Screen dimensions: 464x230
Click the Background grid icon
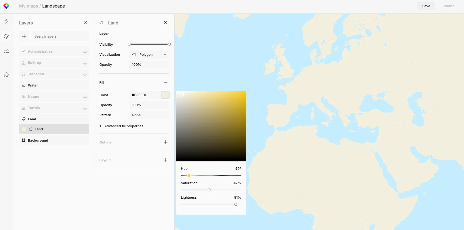pyautogui.click(x=24, y=140)
